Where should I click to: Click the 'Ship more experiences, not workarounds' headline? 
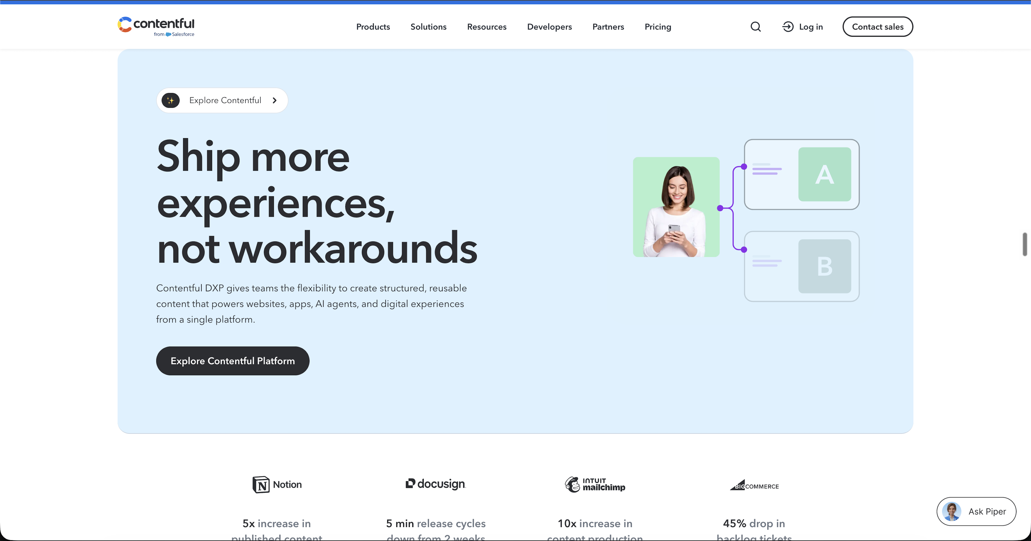tap(317, 201)
